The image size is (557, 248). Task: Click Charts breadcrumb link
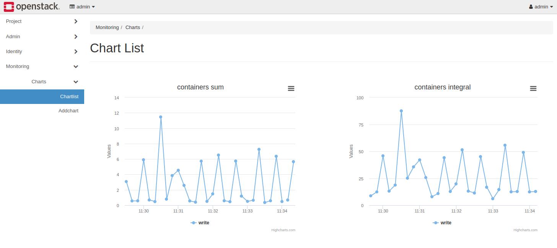(x=133, y=28)
